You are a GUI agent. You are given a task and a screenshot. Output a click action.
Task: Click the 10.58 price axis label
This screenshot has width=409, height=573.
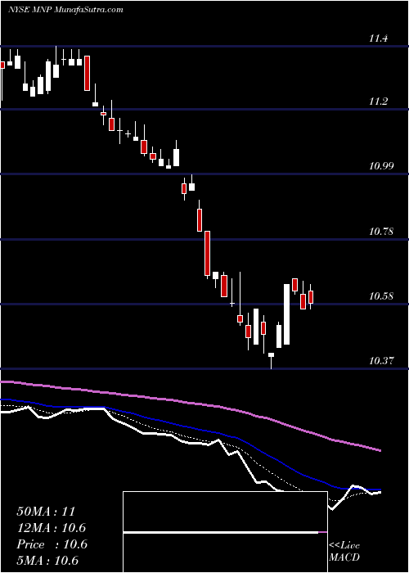pos(381,296)
